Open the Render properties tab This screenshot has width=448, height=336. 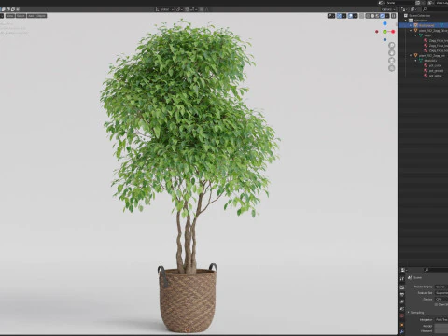[x=402, y=287]
